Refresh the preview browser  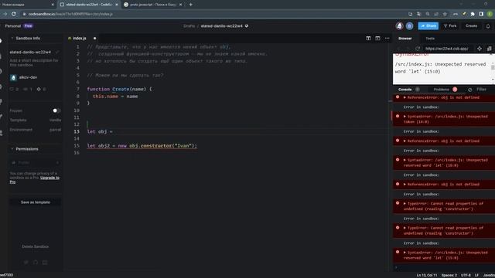pyautogui.click(x=418, y=49)
